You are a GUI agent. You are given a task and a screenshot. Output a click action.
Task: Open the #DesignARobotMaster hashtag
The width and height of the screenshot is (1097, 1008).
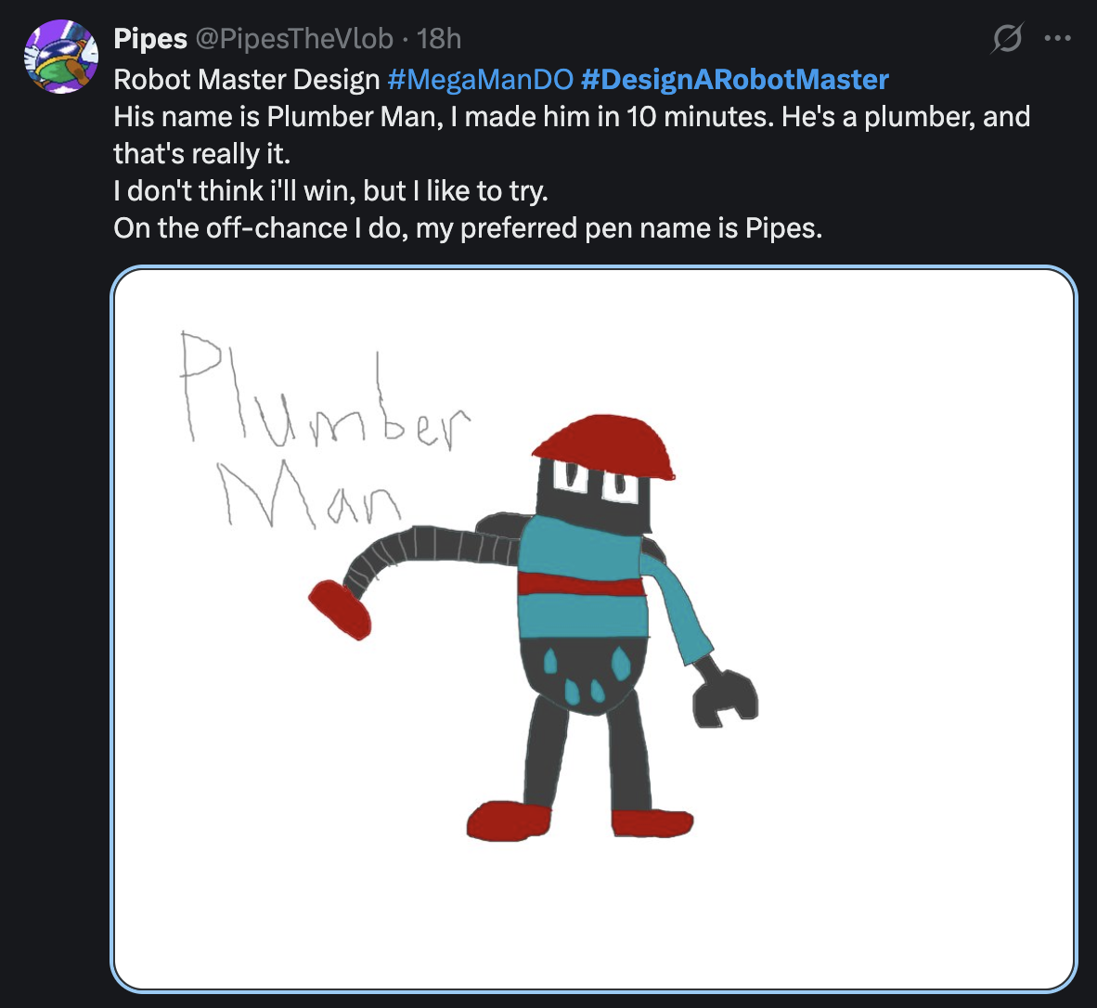coord(735,80)
